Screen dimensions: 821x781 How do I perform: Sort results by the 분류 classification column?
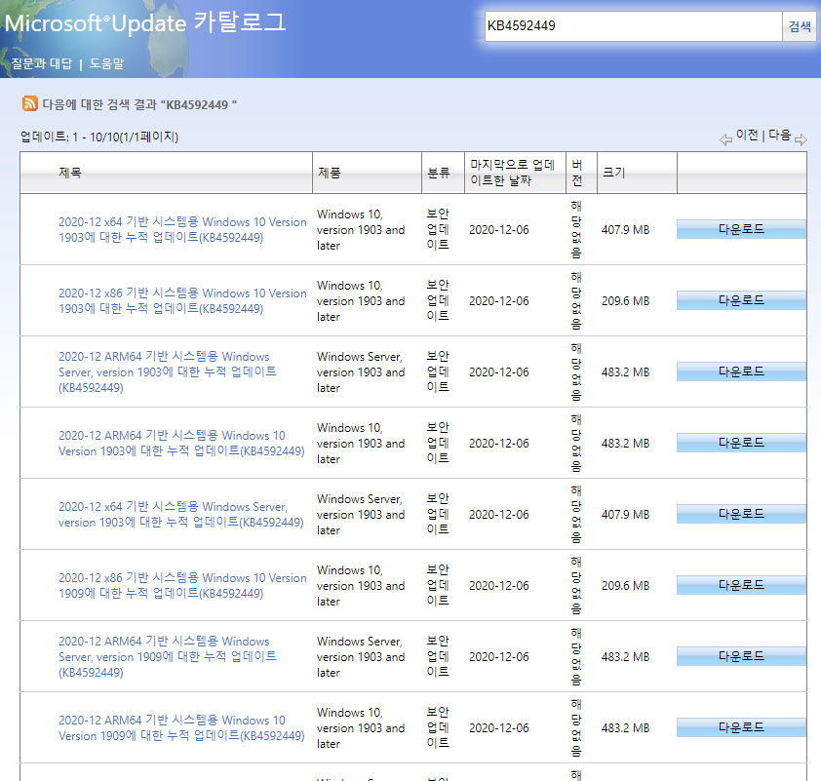pos(440,172)
